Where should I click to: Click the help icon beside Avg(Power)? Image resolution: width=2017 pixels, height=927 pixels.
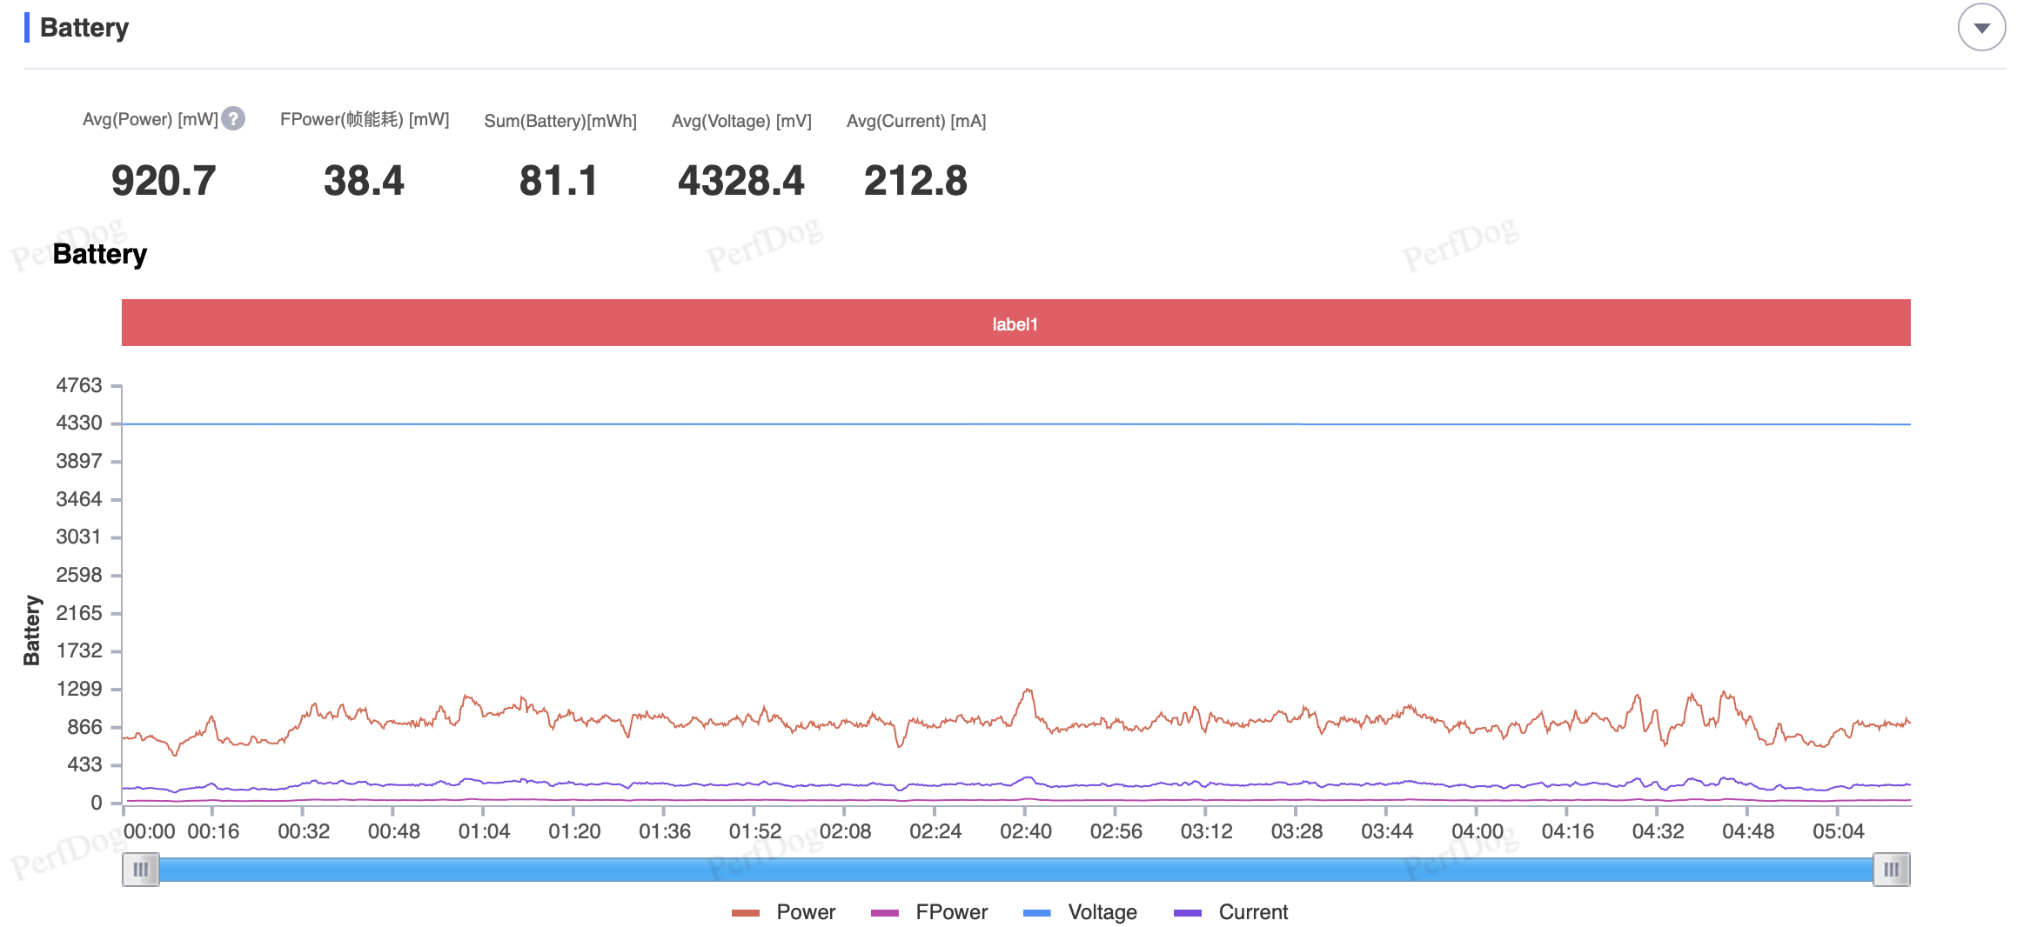233,118
